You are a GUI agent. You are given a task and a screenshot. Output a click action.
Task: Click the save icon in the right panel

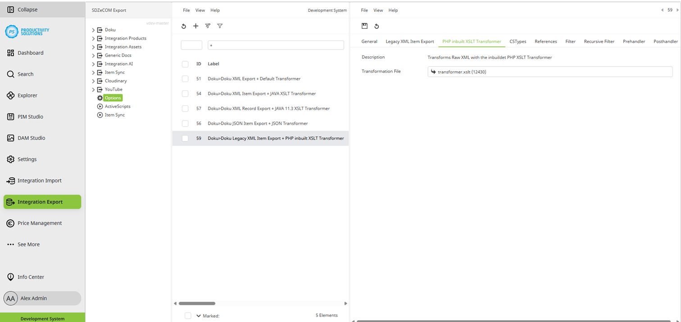(364, 26)
